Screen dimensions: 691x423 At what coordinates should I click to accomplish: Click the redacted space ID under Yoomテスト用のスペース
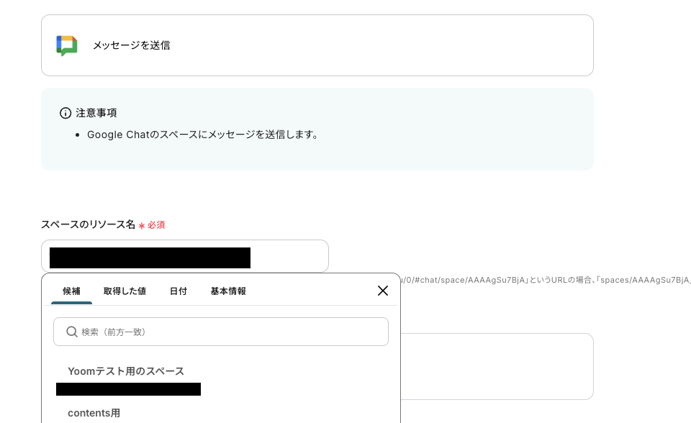coord(128,389)
